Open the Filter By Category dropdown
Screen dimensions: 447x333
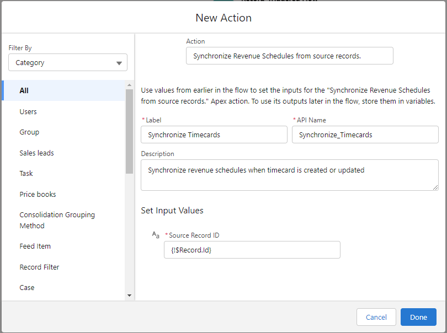(x=68, y=63)
